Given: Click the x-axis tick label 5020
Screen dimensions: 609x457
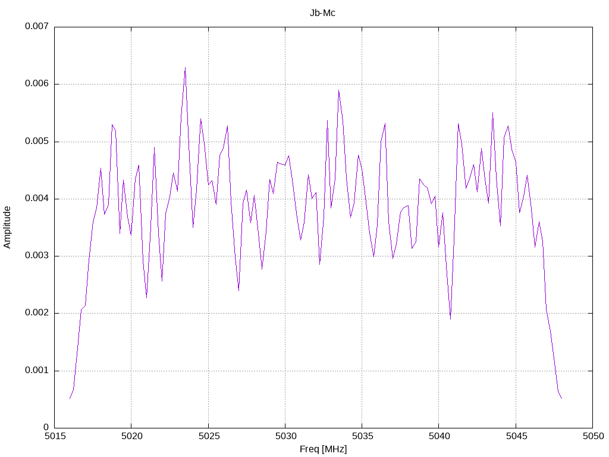Looking at the screenshot, I should pos(131,436).
